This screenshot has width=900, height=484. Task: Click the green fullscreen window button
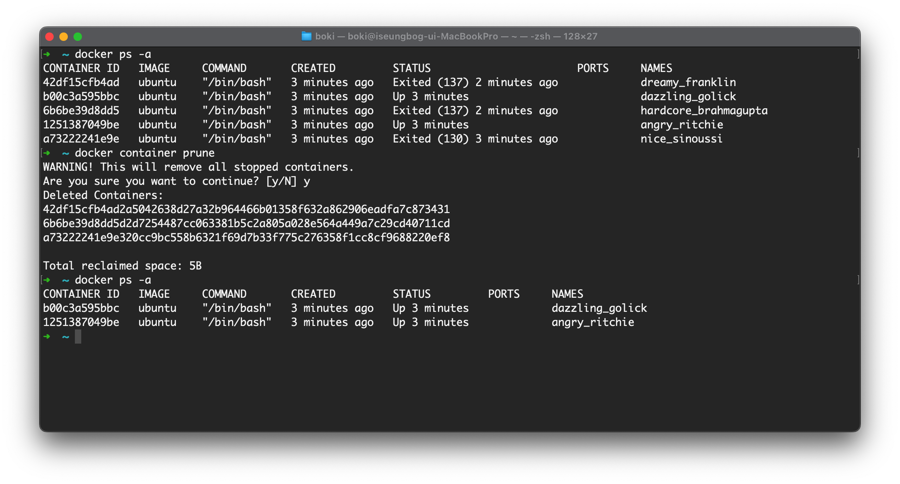[78, 37]
